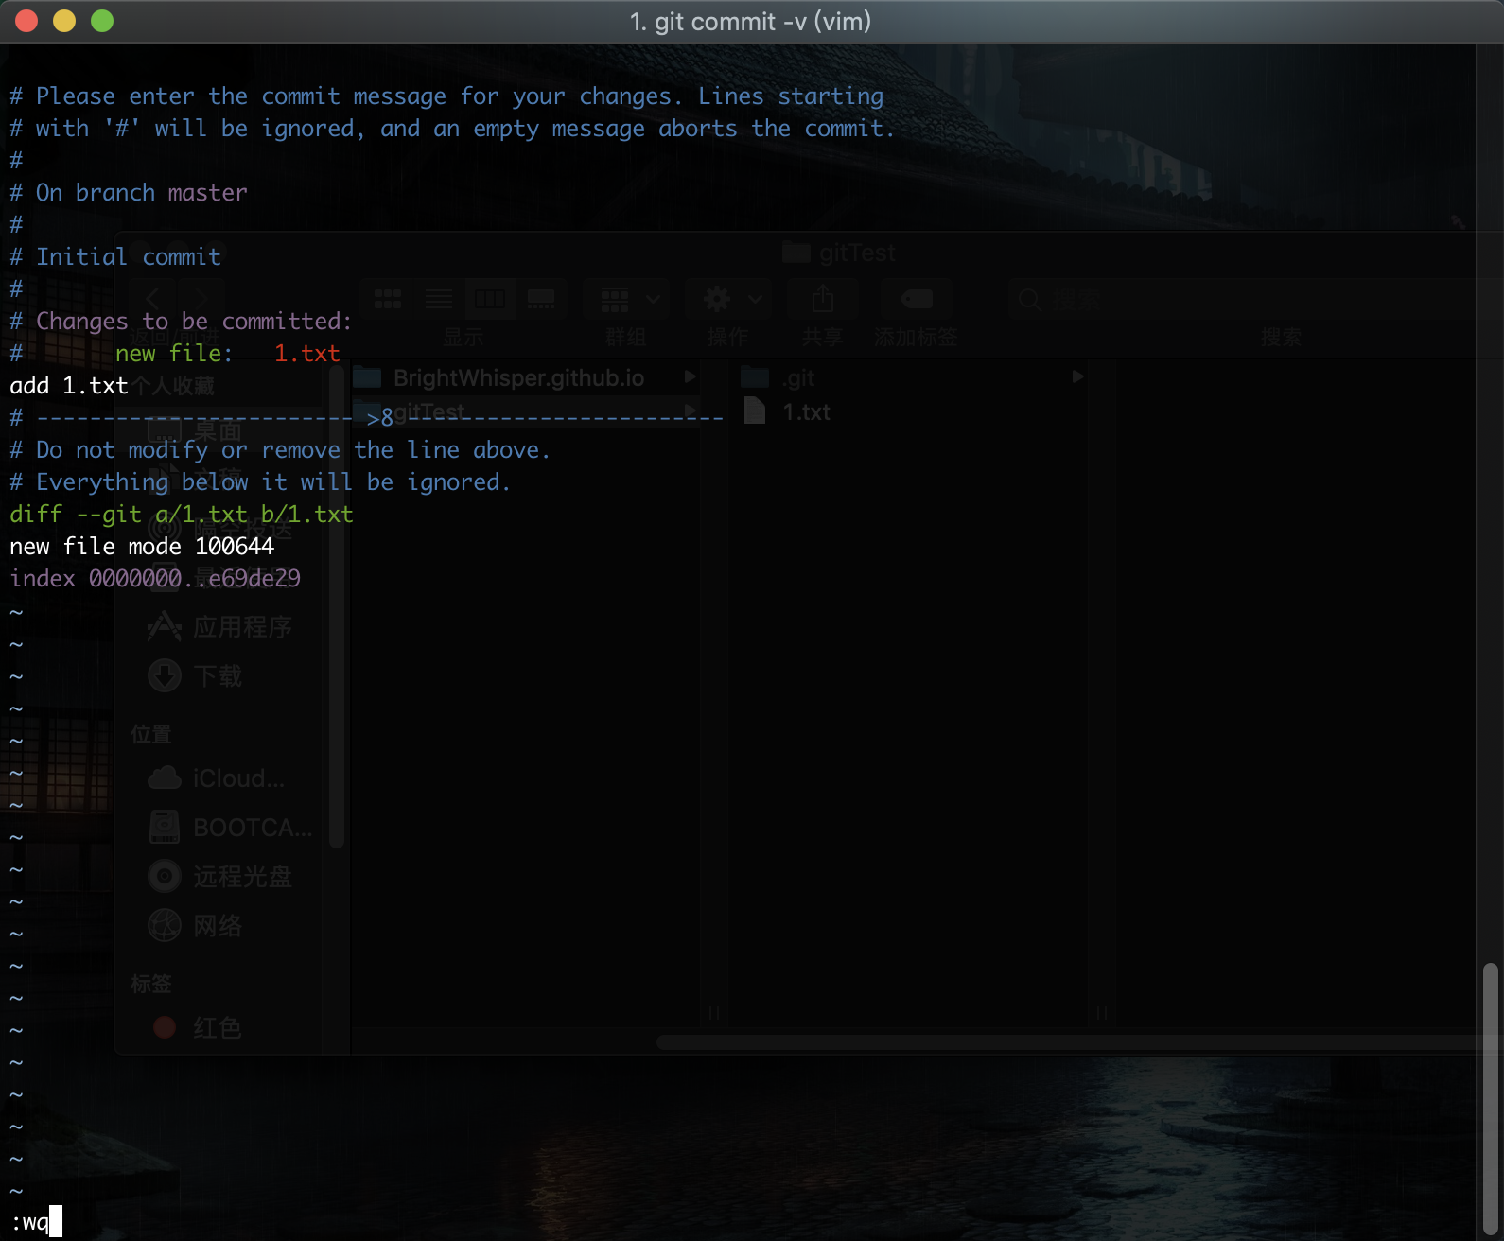Click the ':wq' vim command line
The image size is (1504, 1241).
click(x=30, y=1222)
